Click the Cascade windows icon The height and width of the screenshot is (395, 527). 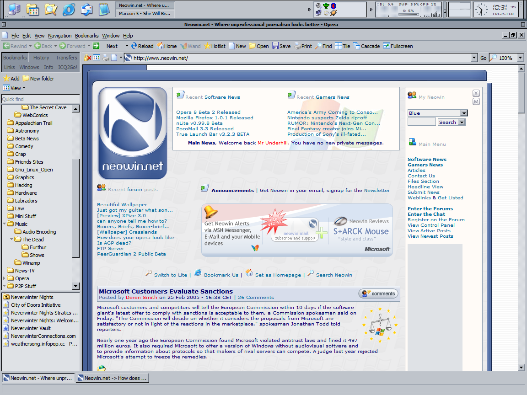click(x=356, y=46)
